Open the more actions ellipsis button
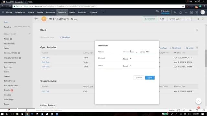 [188, 19]
